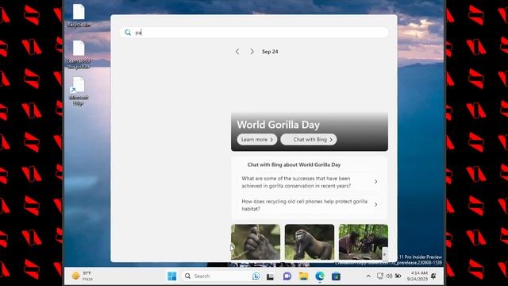The image size is (508, 286).
Task: Open the taskbar clock and date
Action: coord(418,276)
